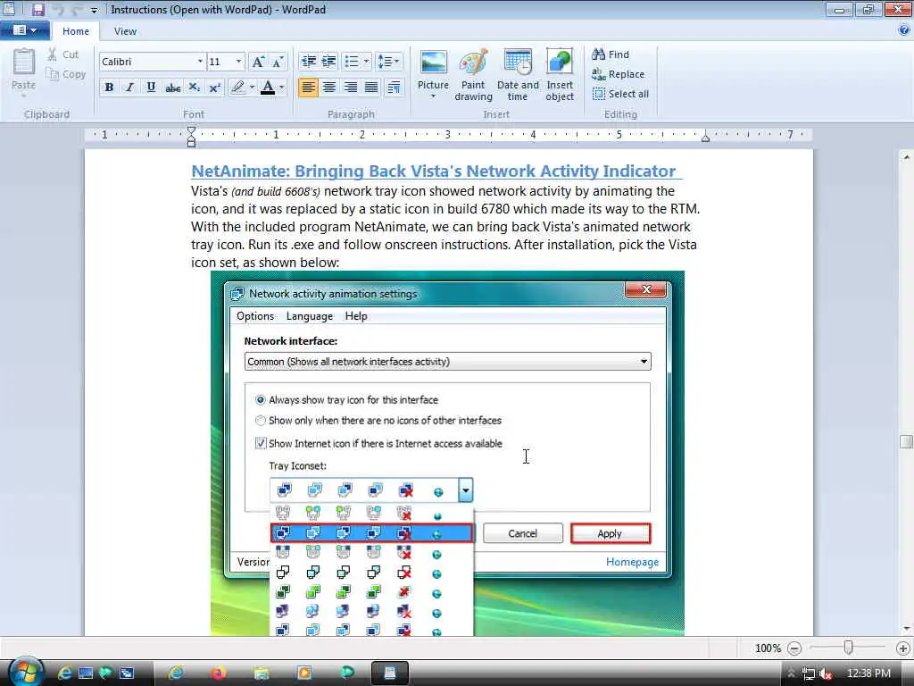
Task: Expand the line spacing dropdown
Action: pos(397,62)
